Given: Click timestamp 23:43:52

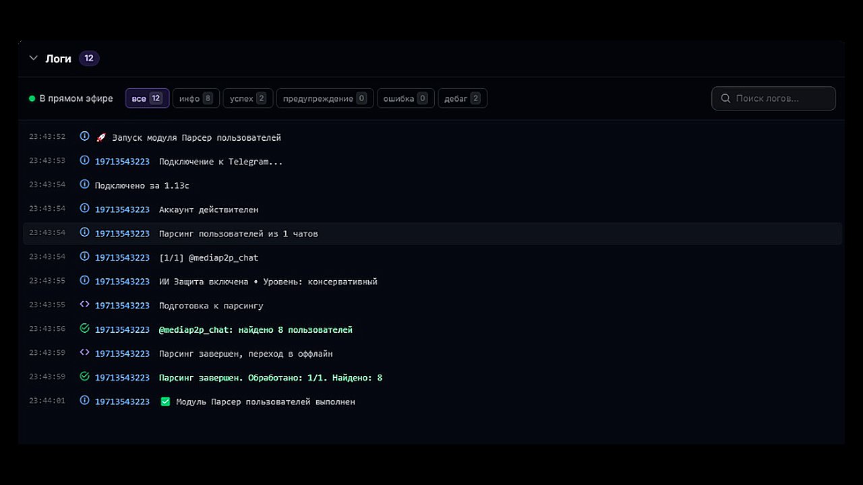Looking at the screenshot, I should pyautogui.click(x=47, y=137).
